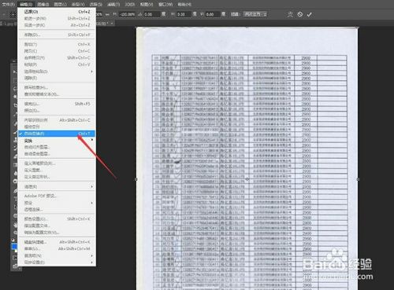Choose the Alt+Ctrl+Z step backward entry
Viewport: 394px width, 290px height.
point(57,25)
